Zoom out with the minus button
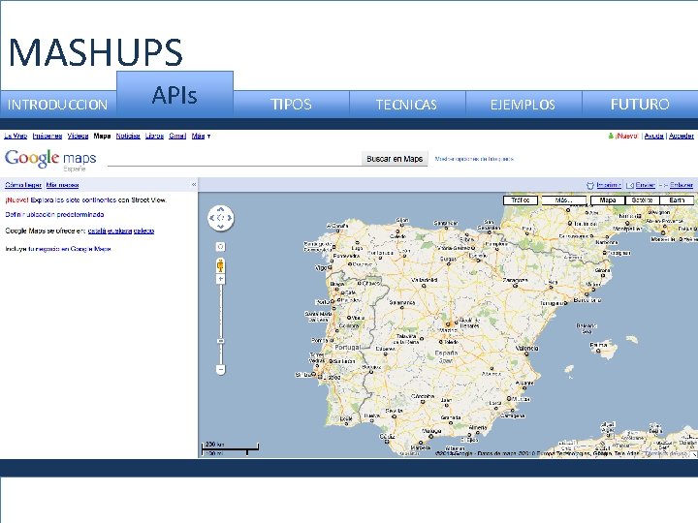 point(220,369)
